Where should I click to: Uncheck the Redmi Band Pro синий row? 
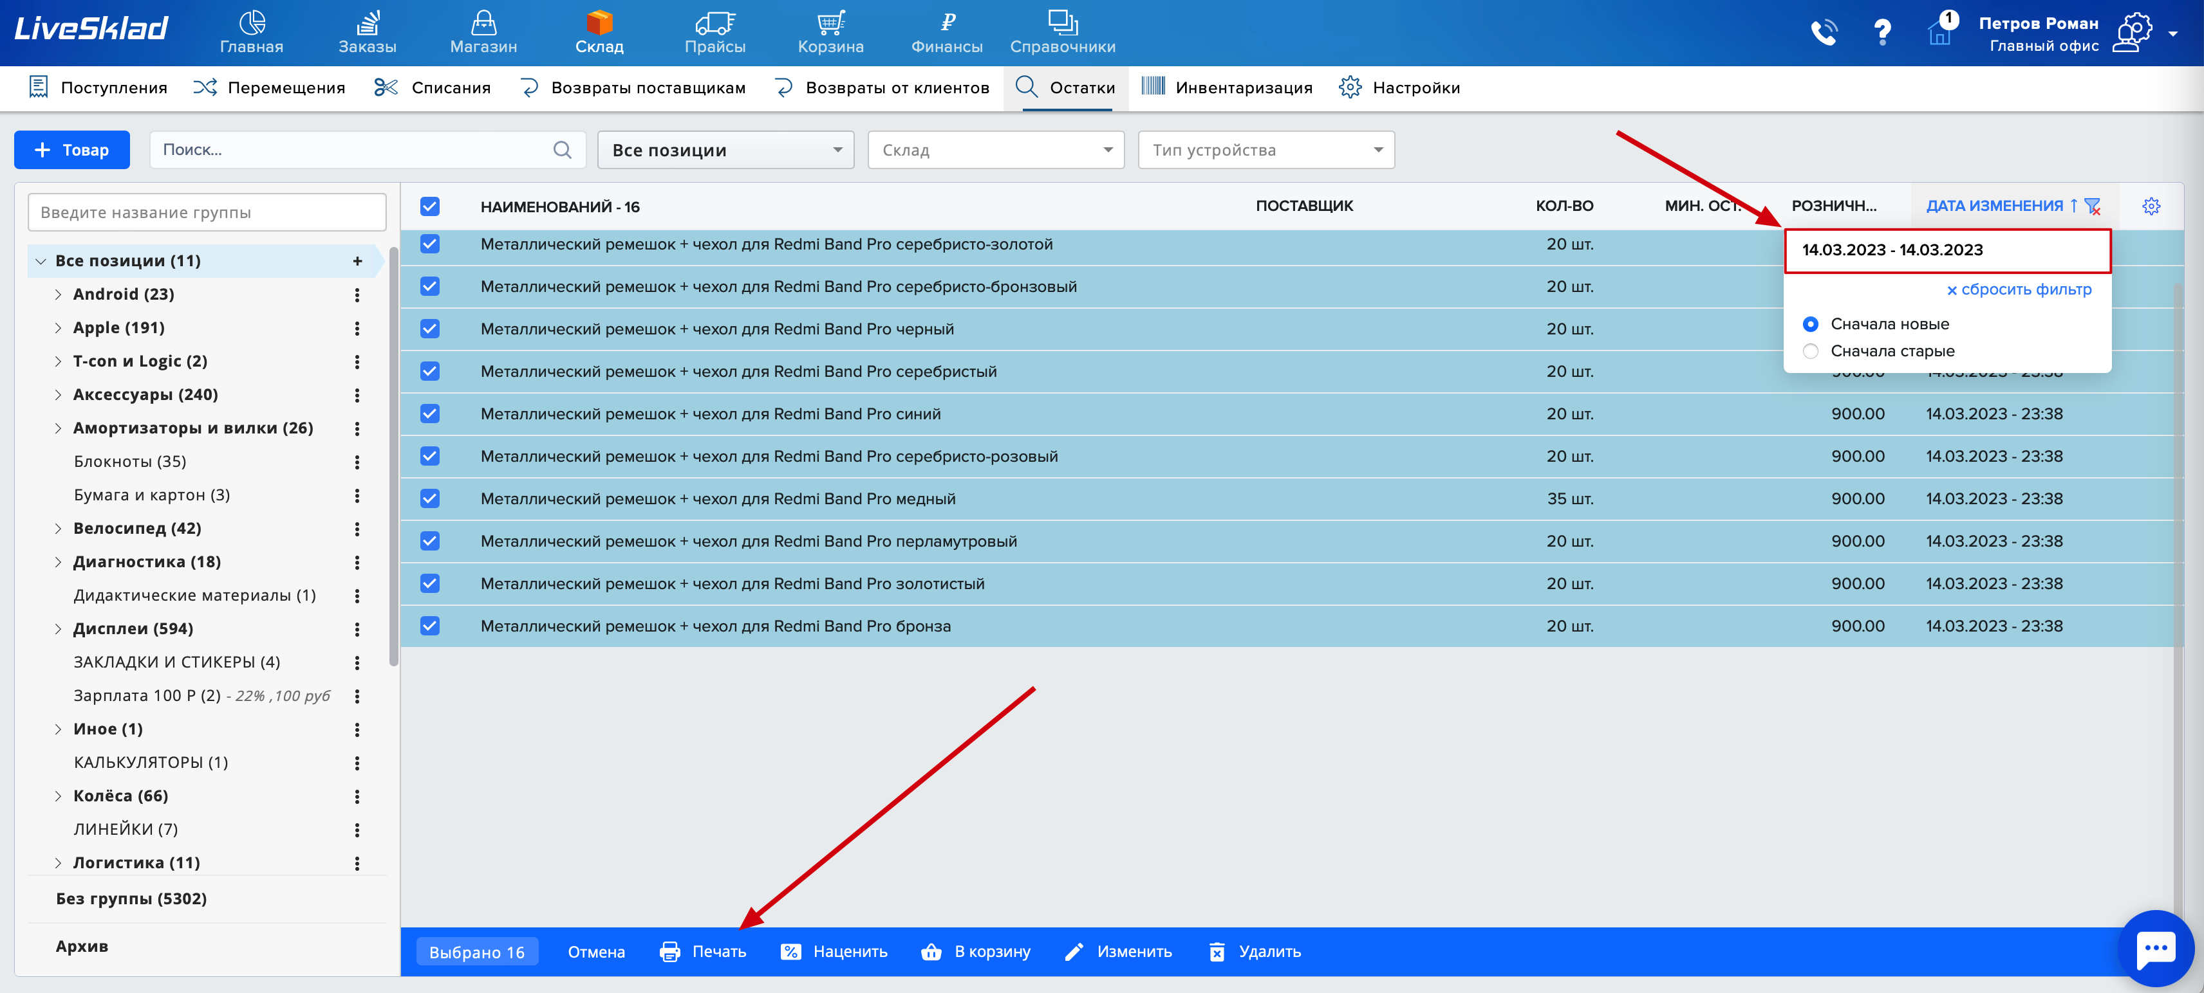click(429, 414)
